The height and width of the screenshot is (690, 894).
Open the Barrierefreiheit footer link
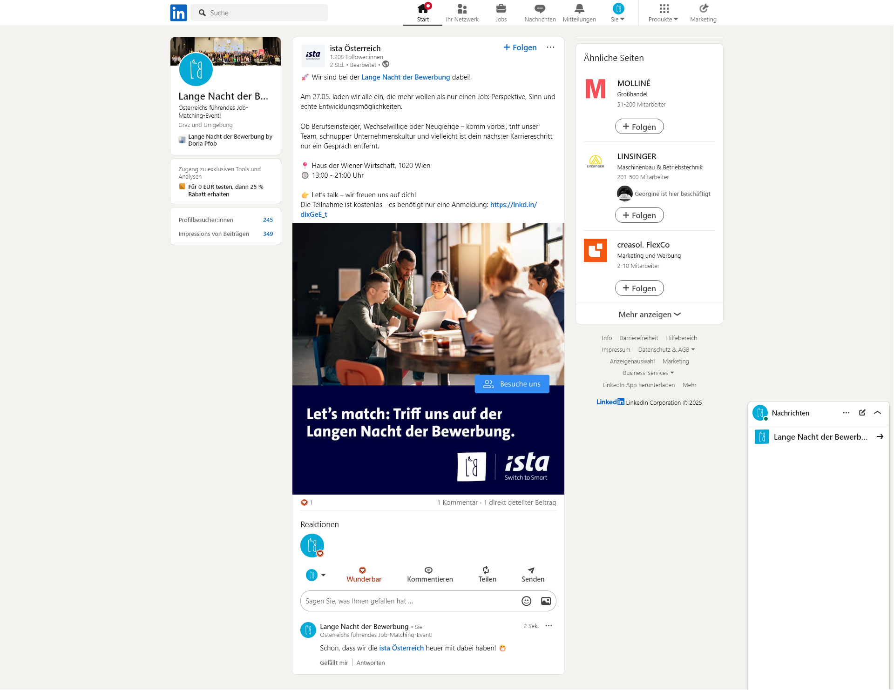pos(639,338)
